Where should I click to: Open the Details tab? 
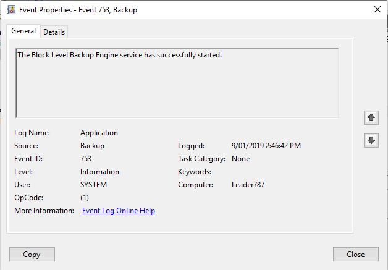click(54, 32)
